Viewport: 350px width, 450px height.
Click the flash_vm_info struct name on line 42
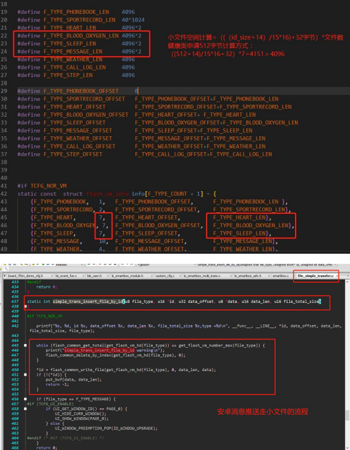[x=107, y=194]
